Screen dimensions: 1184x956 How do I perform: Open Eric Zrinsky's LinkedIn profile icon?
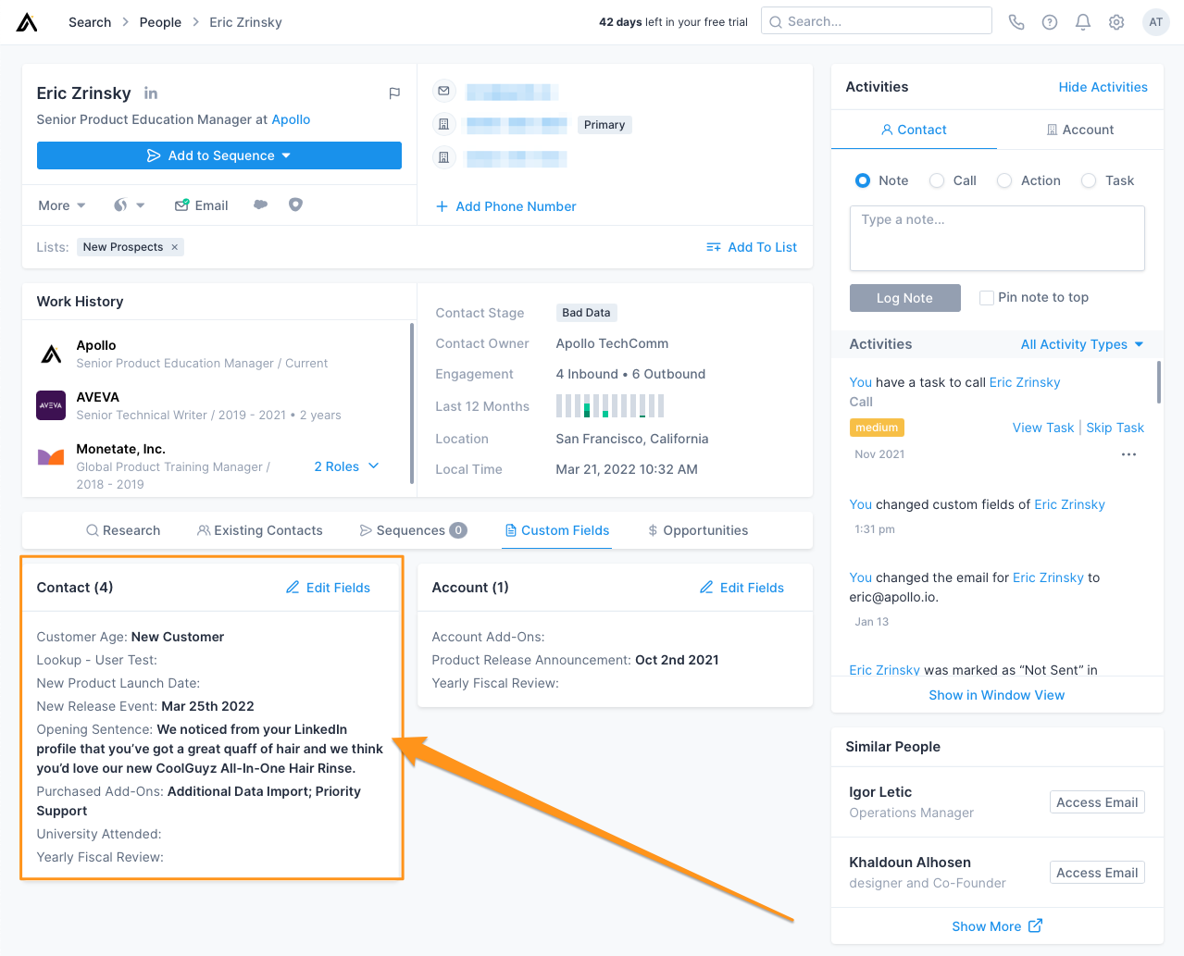click(151, 93)
